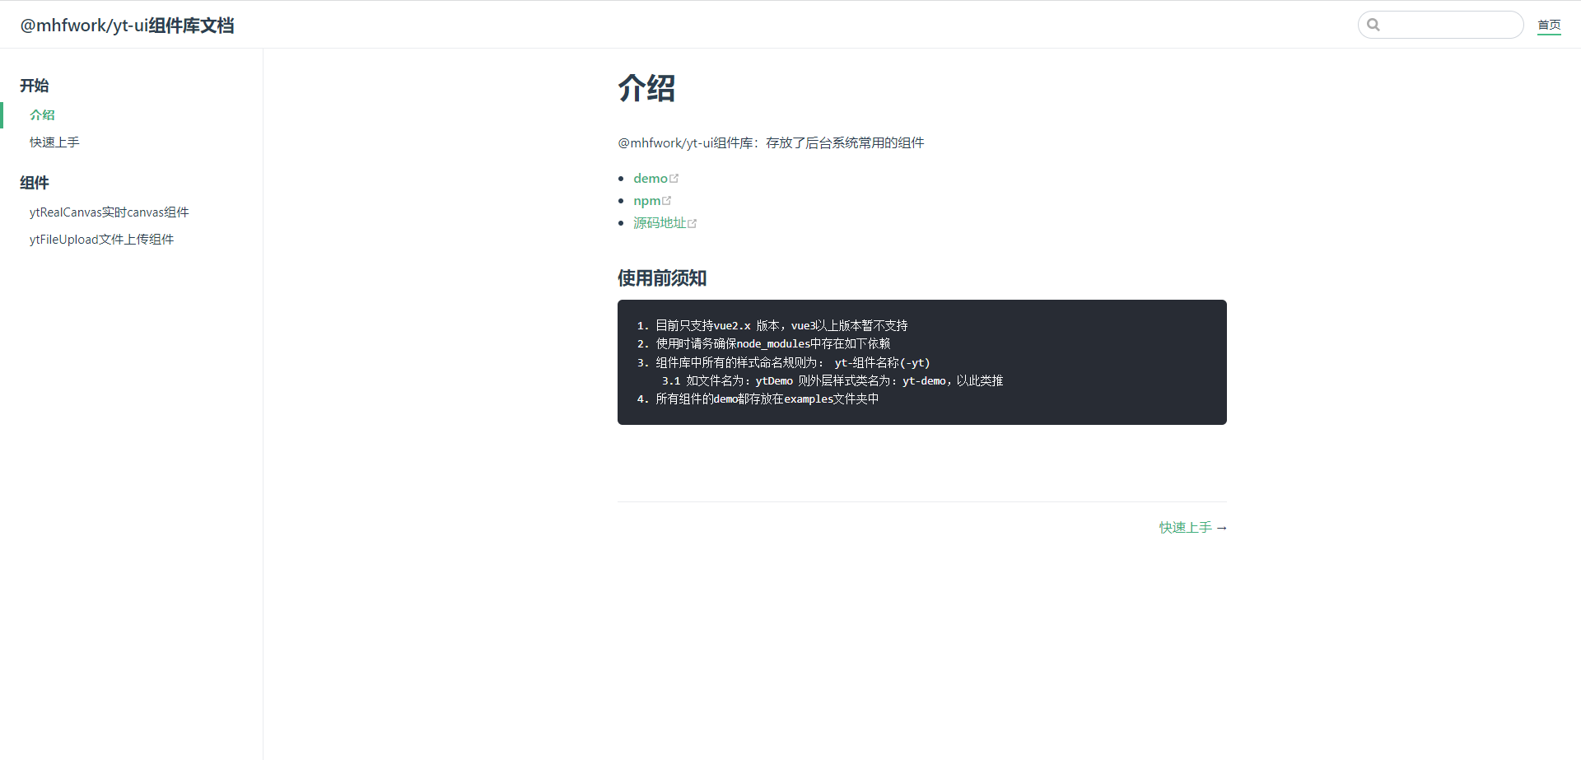This screenshot has height=760, width=1581.
Task: Select 快速上手 in the sidebar
Action: pos(54,142)
